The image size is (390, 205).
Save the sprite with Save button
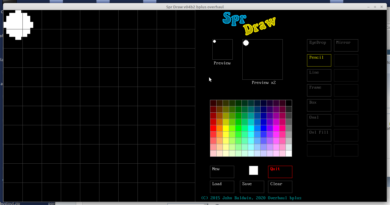click(x=252, y=187)
